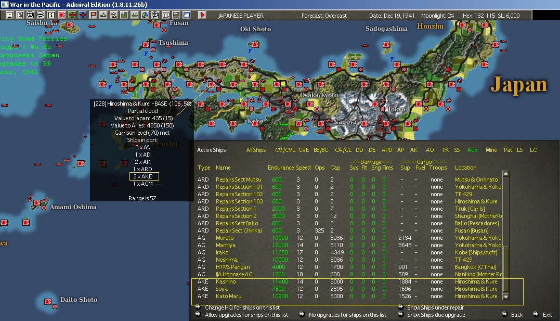Click No upgrades for ships on this list
560x321 pixels.
[347, 315]
